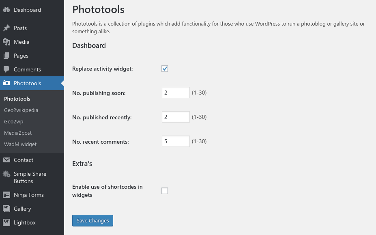
Task: Select the Phototools top-level menu
Action: click(x=32, y=83)
